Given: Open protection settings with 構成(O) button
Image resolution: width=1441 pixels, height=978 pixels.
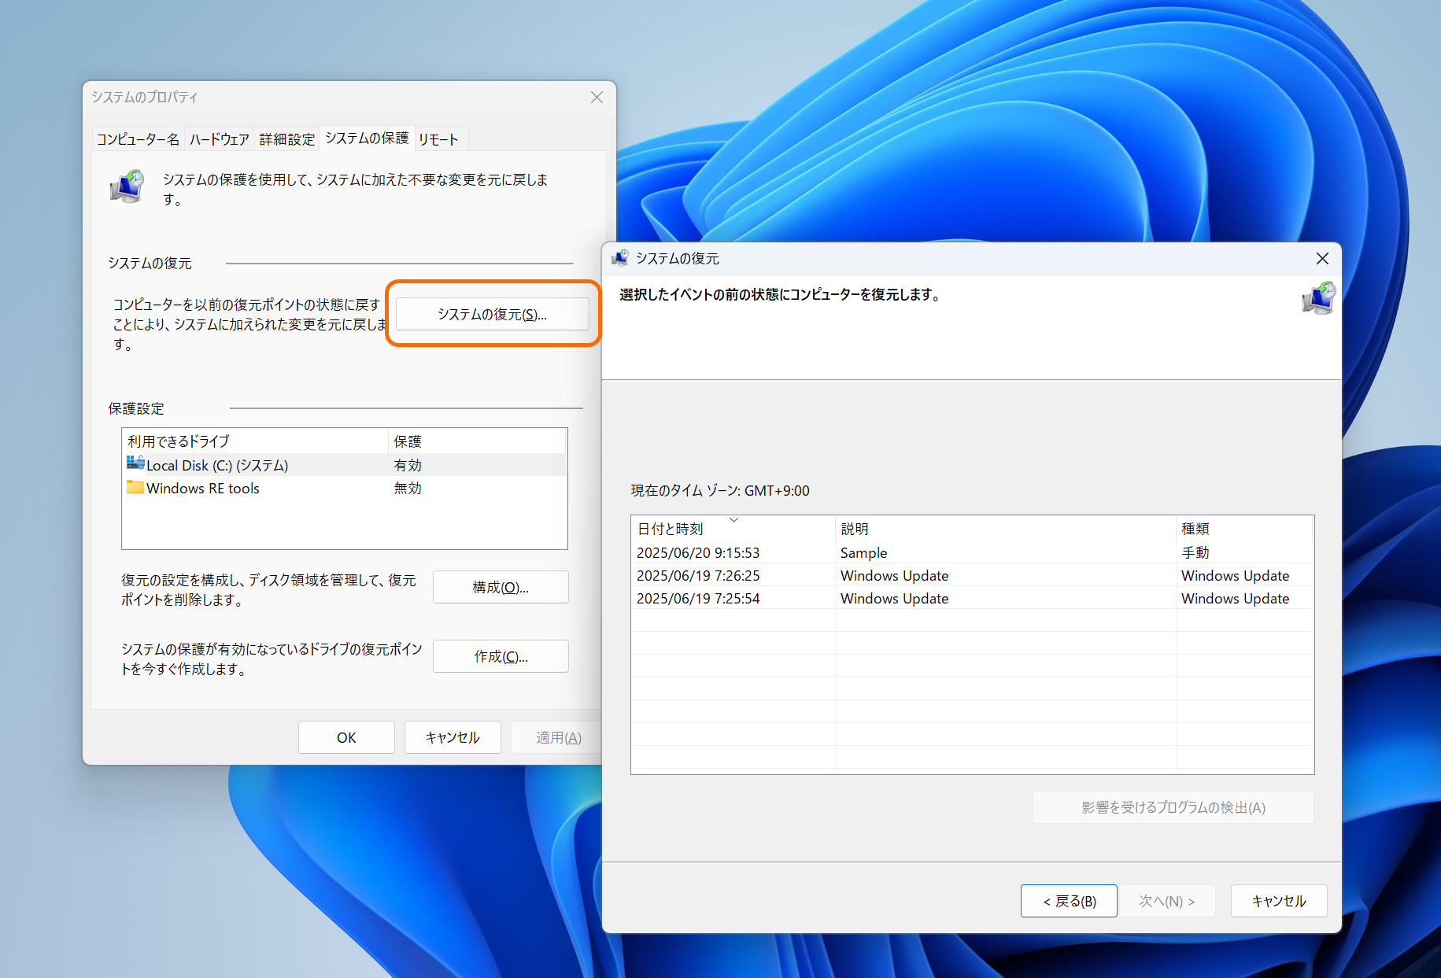Looking at the screenshot, I should 500,586.
